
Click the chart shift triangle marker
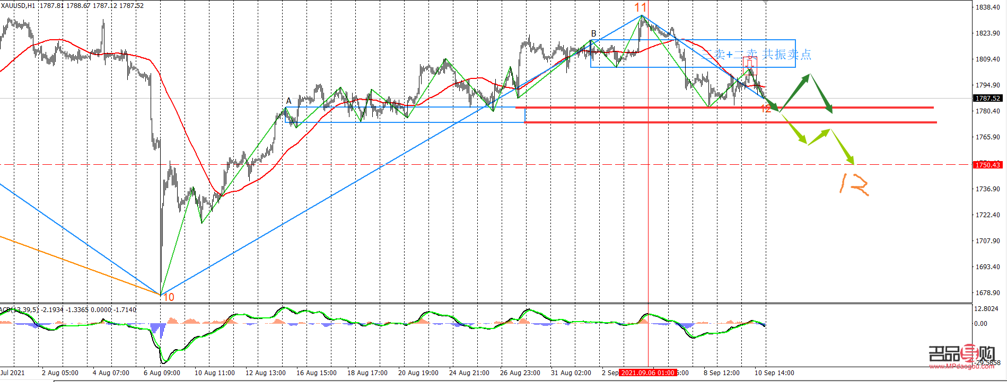tap(765, 2)
